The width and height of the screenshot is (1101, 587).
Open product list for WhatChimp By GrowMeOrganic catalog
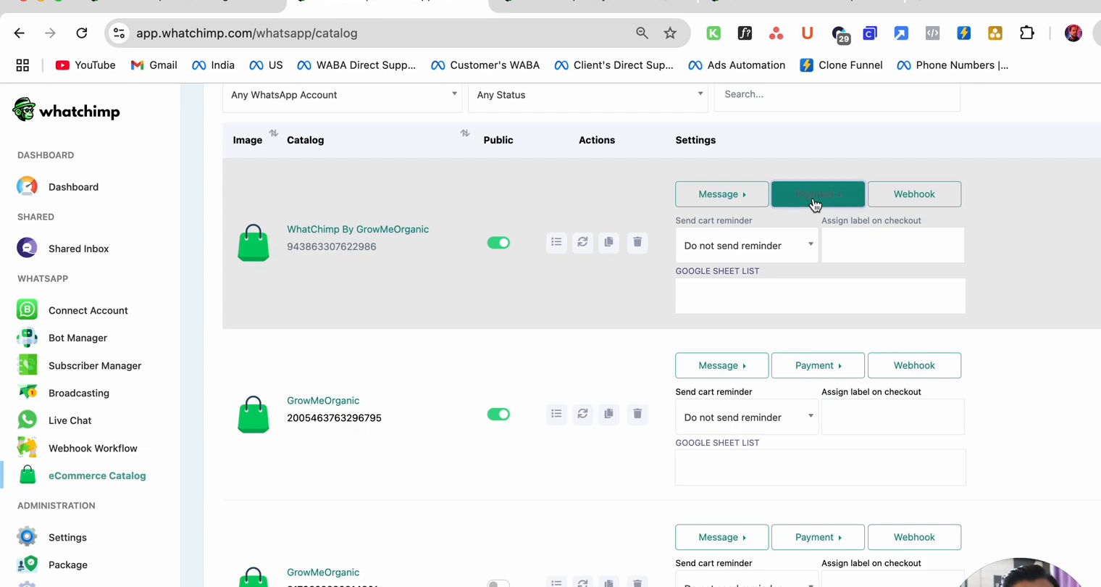pos(556,242)
